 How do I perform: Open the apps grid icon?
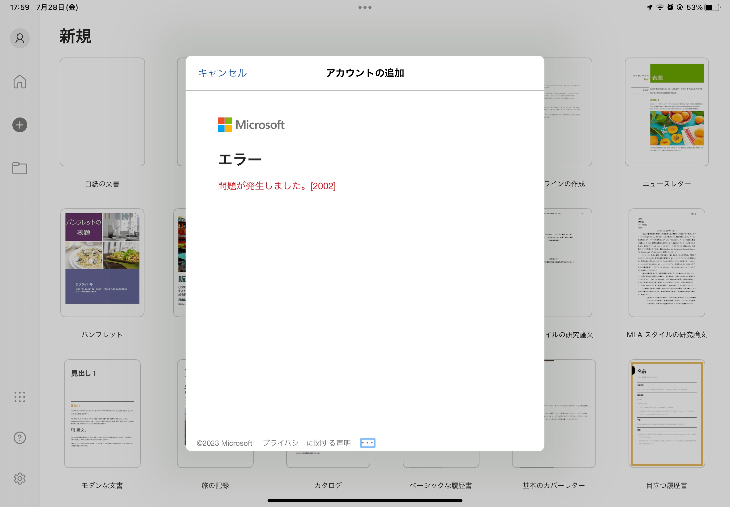[x=20, y=397]
